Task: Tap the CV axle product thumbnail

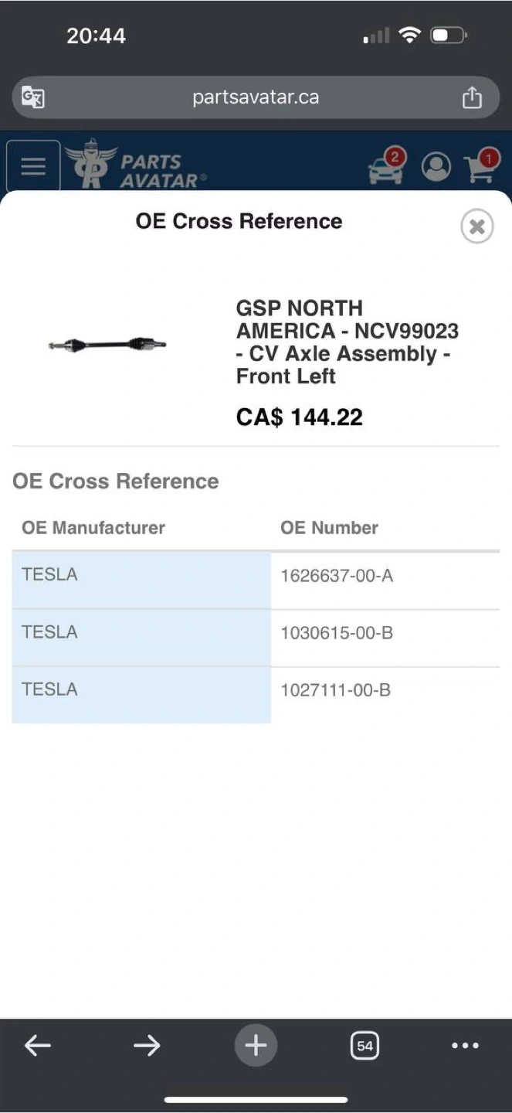Action: (107, 345)
